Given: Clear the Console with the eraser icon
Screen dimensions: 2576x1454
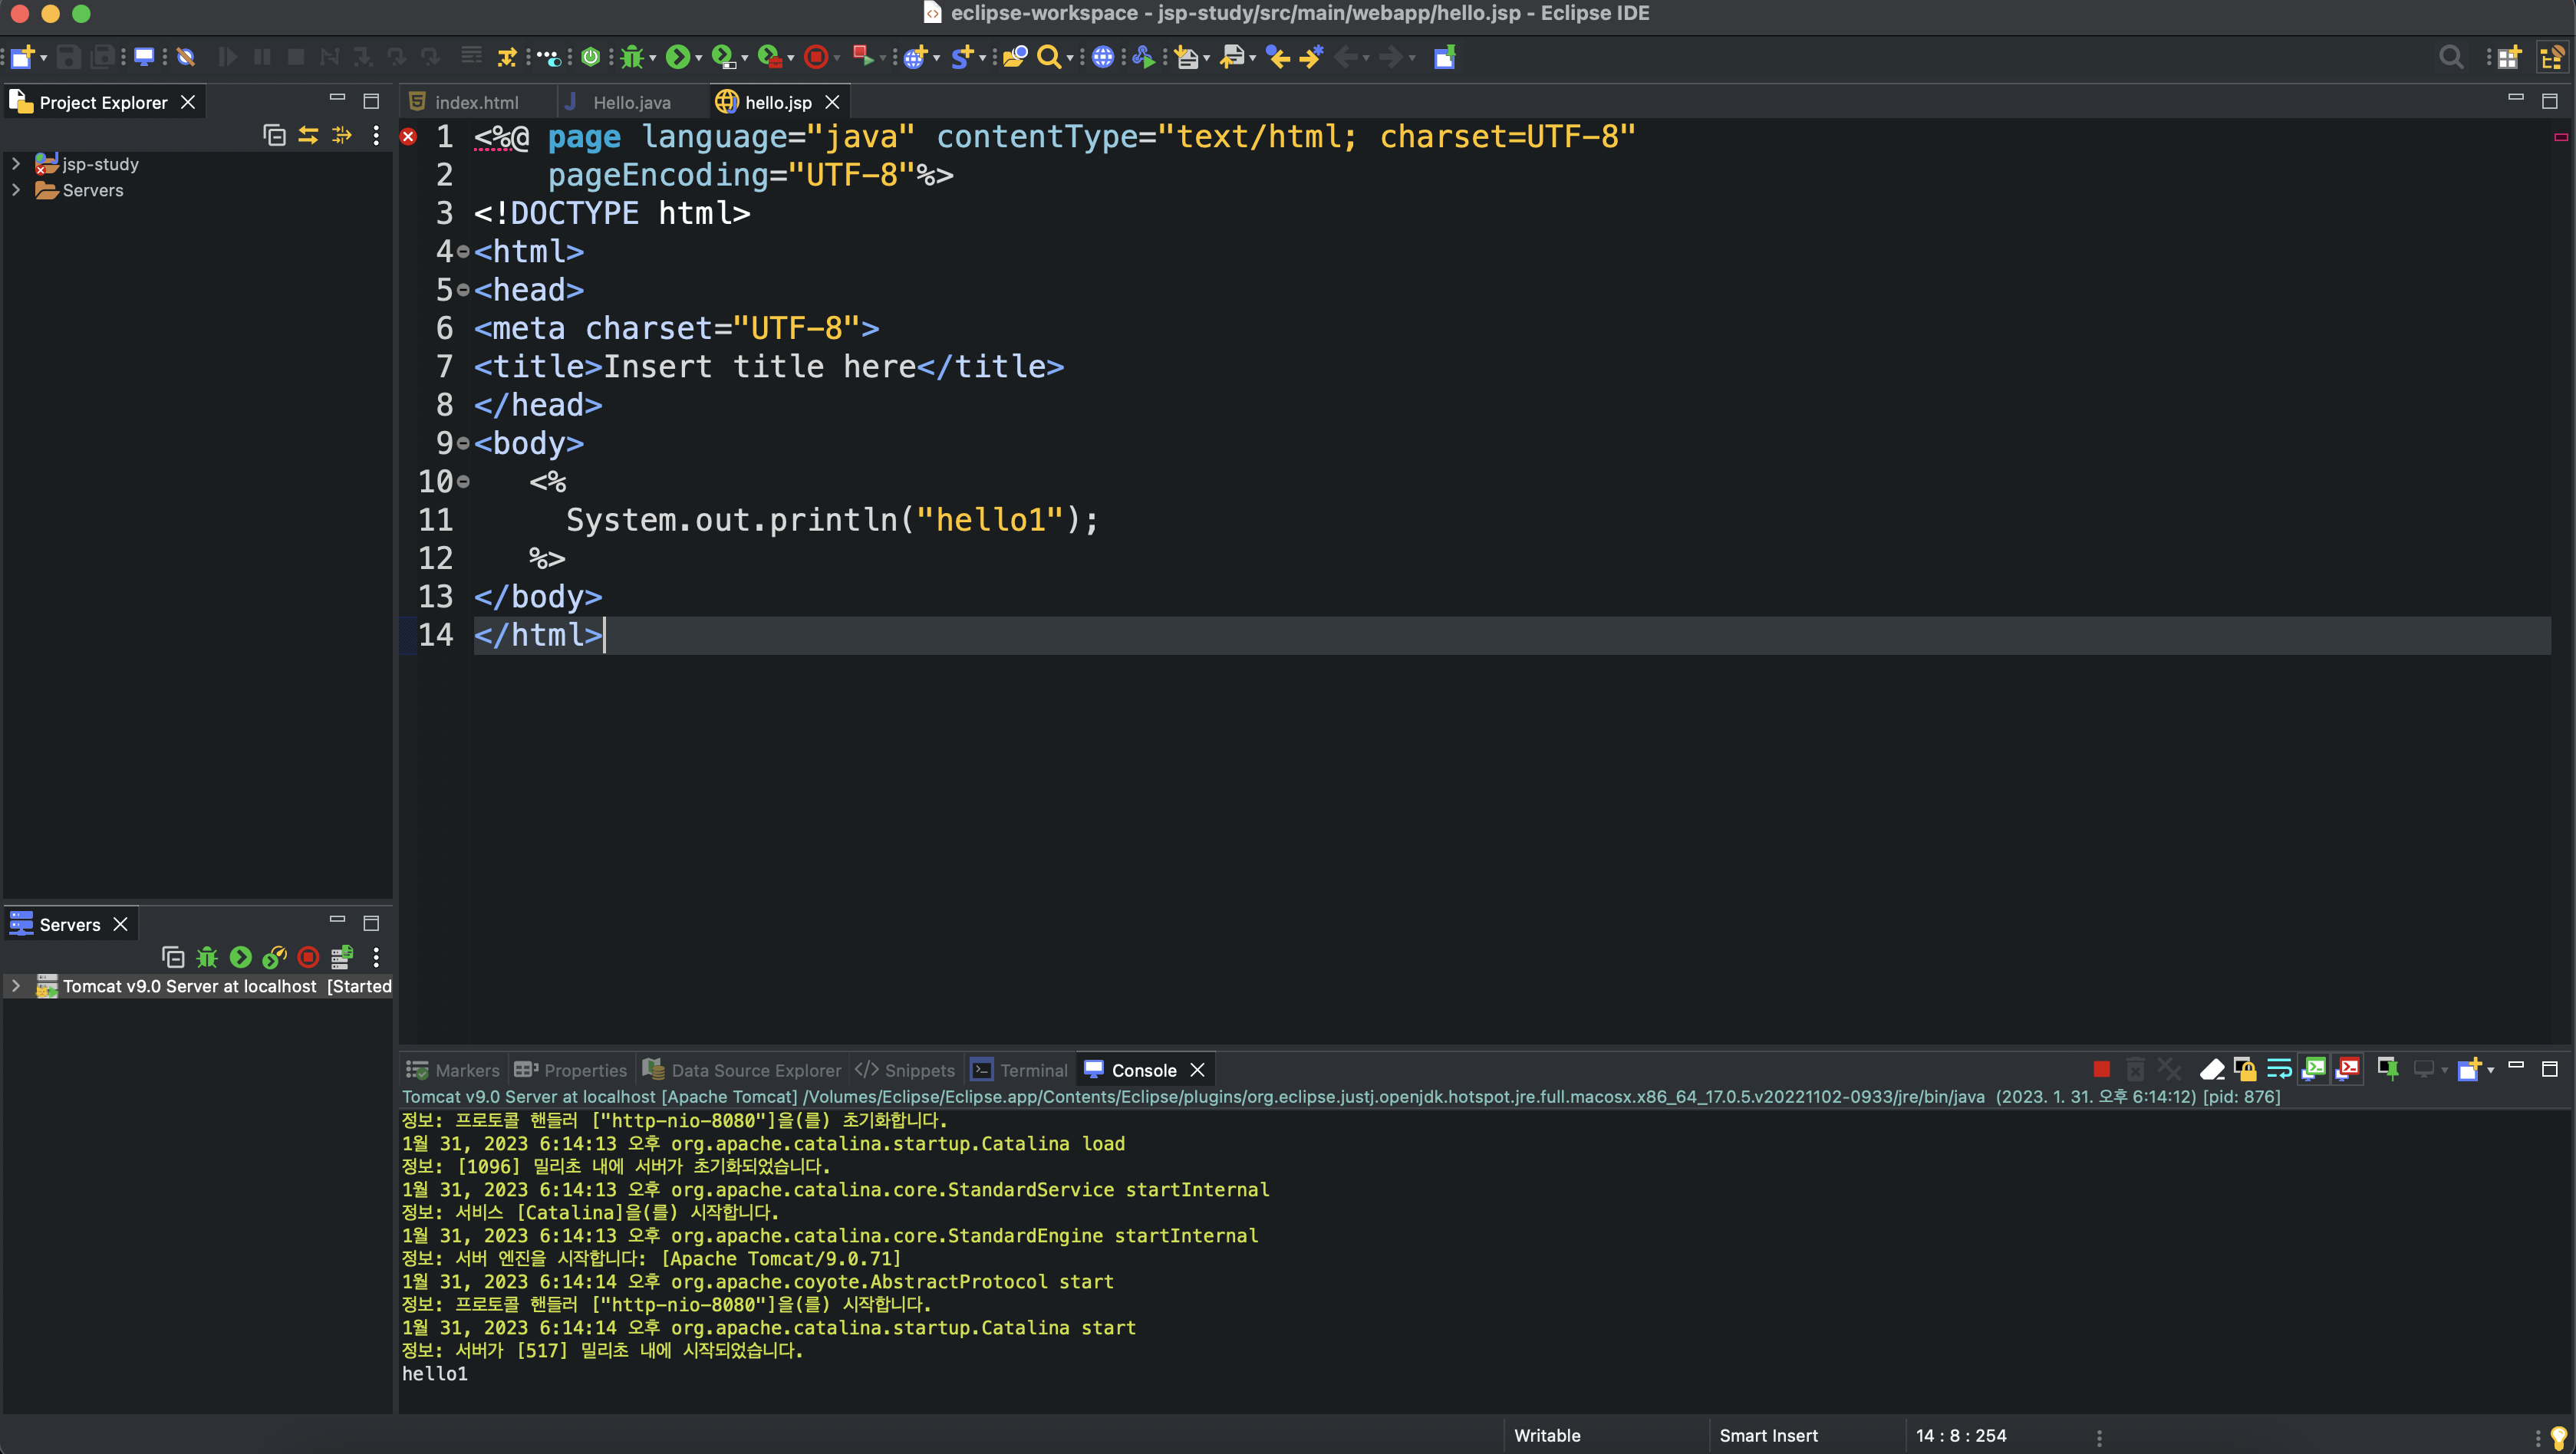Looking at the screenshot, I should tap(2212, 1069).
